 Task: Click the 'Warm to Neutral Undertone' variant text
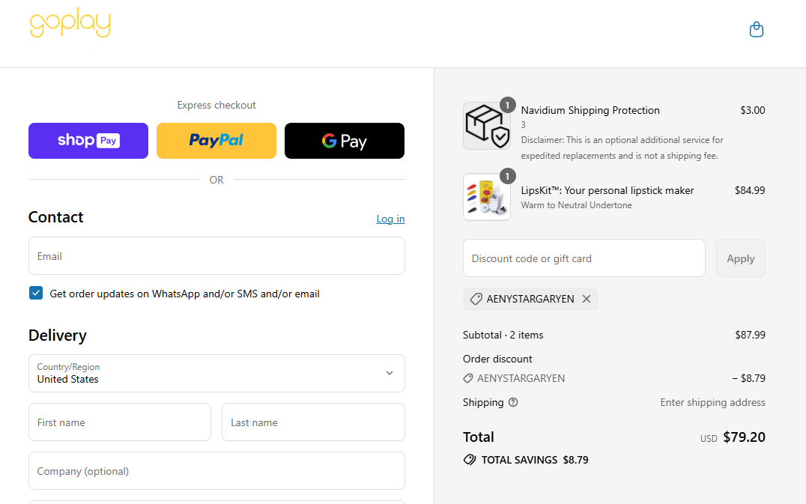click(x=577, y=205)
